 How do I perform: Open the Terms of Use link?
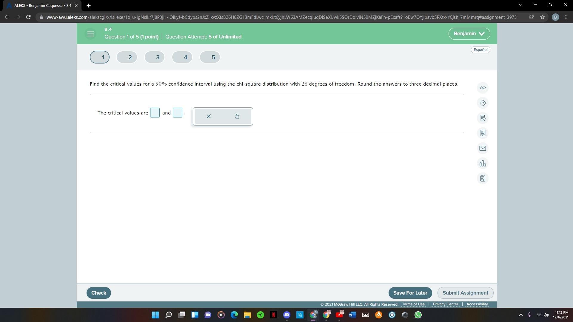413,304
